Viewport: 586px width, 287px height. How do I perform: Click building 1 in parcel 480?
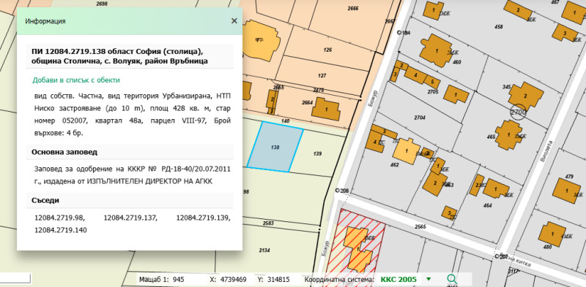[552, 234]
